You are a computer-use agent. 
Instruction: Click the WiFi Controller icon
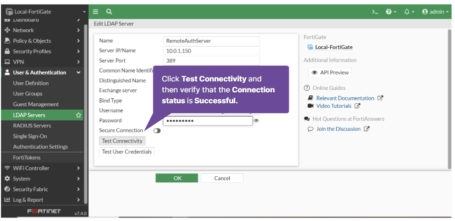tap(7, 168)
